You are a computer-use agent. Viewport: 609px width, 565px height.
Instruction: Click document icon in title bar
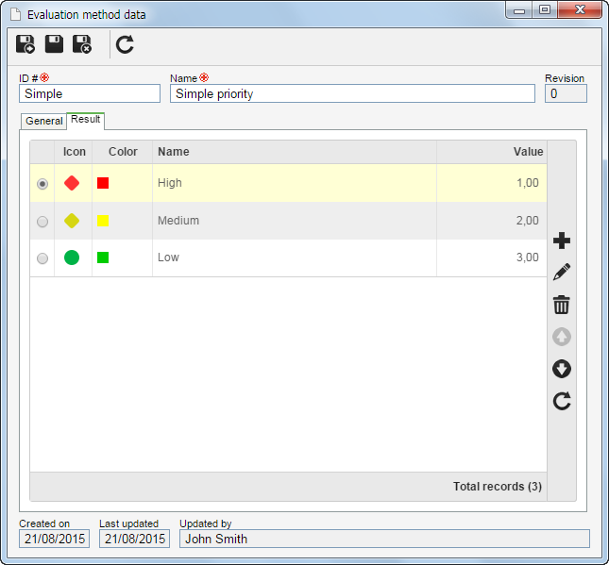15,14
